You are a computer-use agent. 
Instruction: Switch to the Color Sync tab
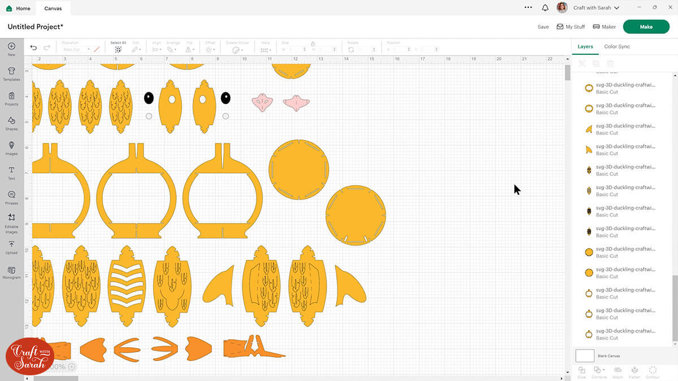pyautogui.click(x=616, y=46)
